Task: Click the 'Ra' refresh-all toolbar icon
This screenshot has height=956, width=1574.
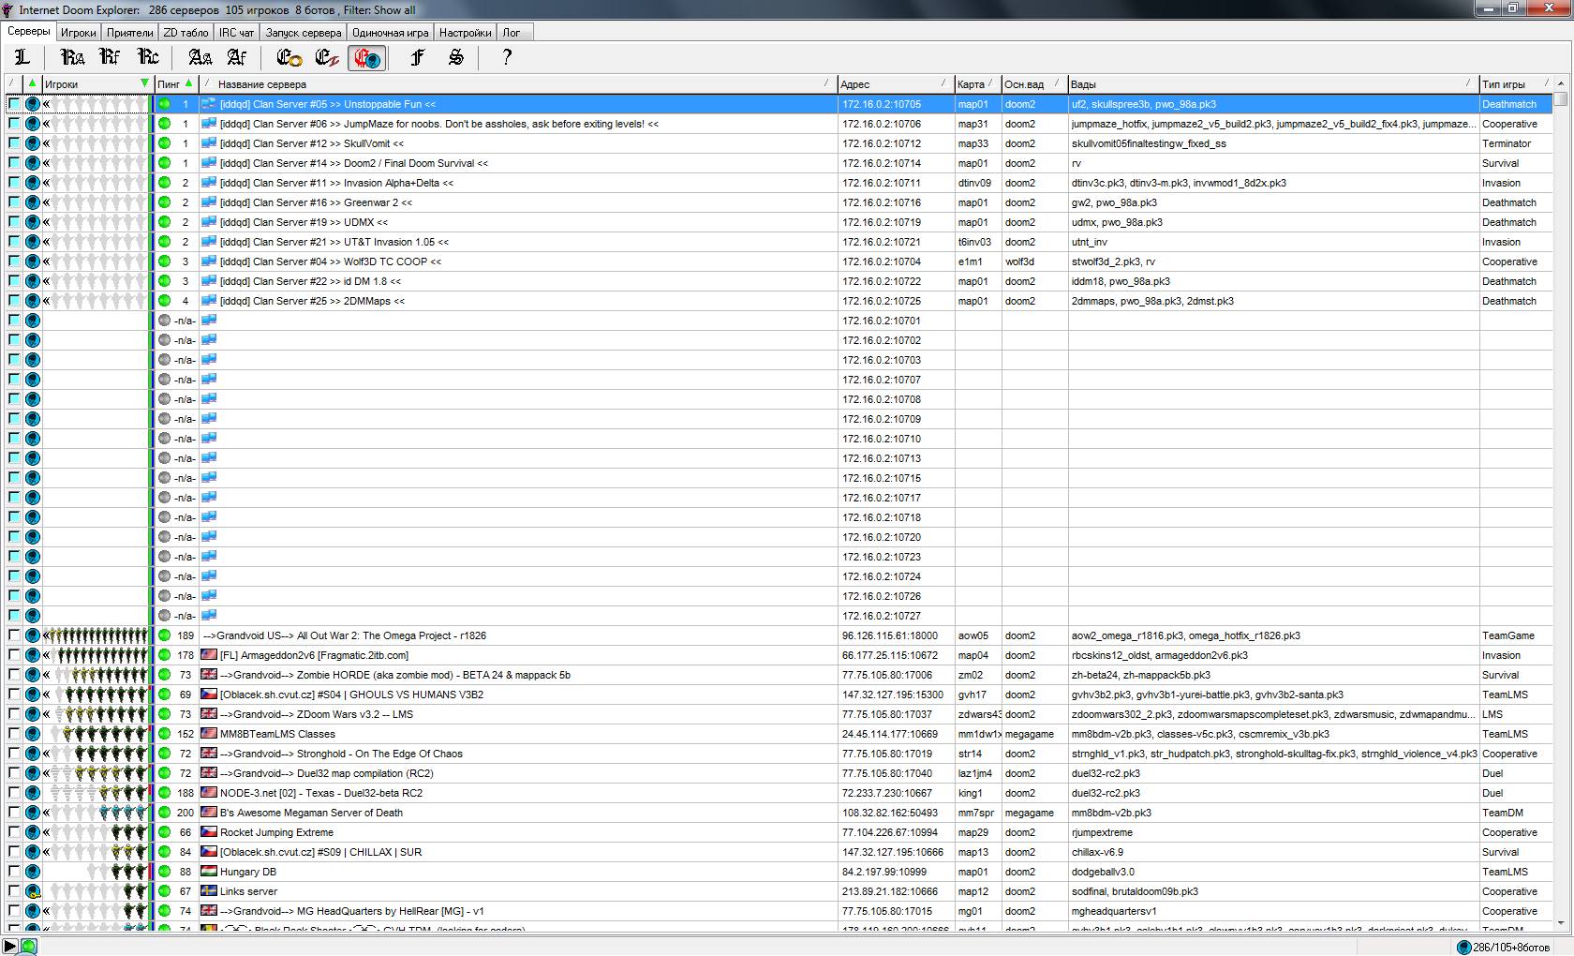Action: (72, 58)
